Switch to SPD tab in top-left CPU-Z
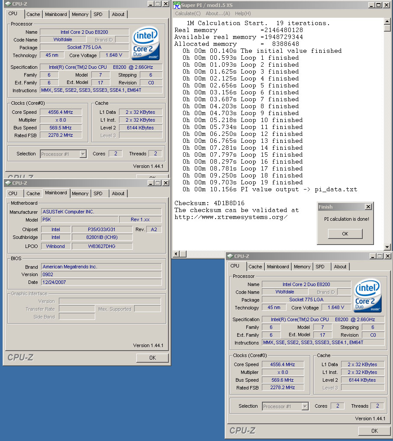393x441 pixels. coord(98,14)
